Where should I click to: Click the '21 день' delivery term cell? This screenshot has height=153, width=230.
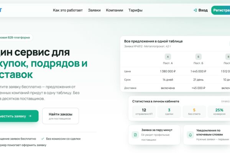(x=198, y=80)
